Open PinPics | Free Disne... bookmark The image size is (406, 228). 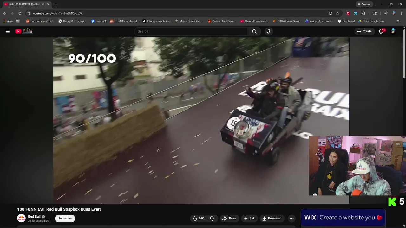point(222,21)
